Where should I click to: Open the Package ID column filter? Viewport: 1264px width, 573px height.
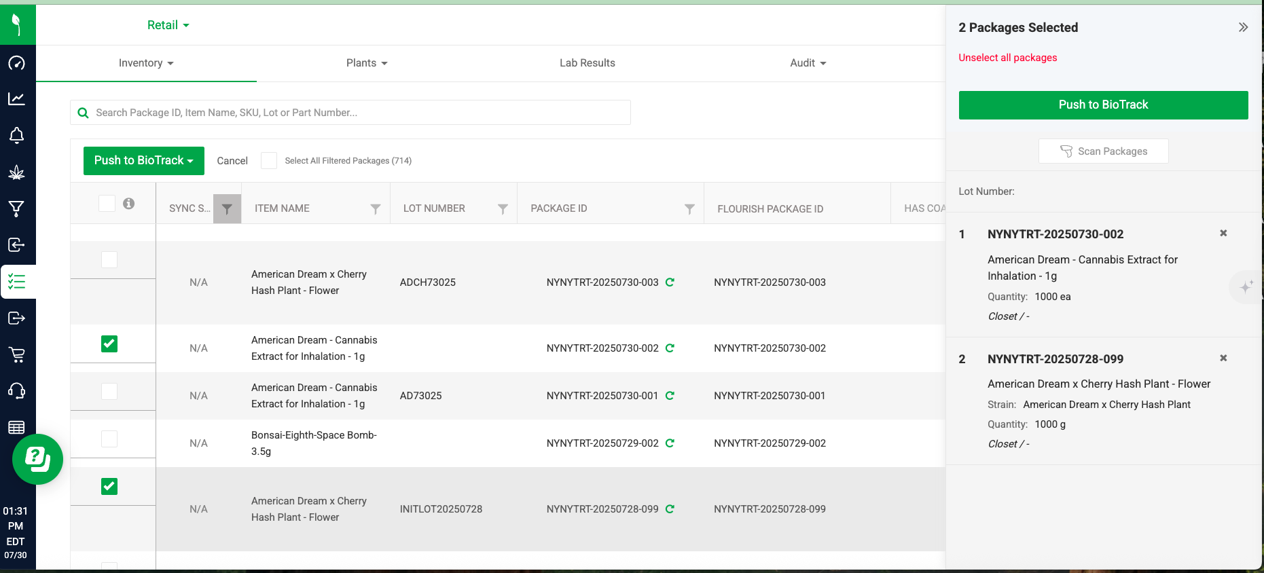pyautogui.click(x=689, y=209)
